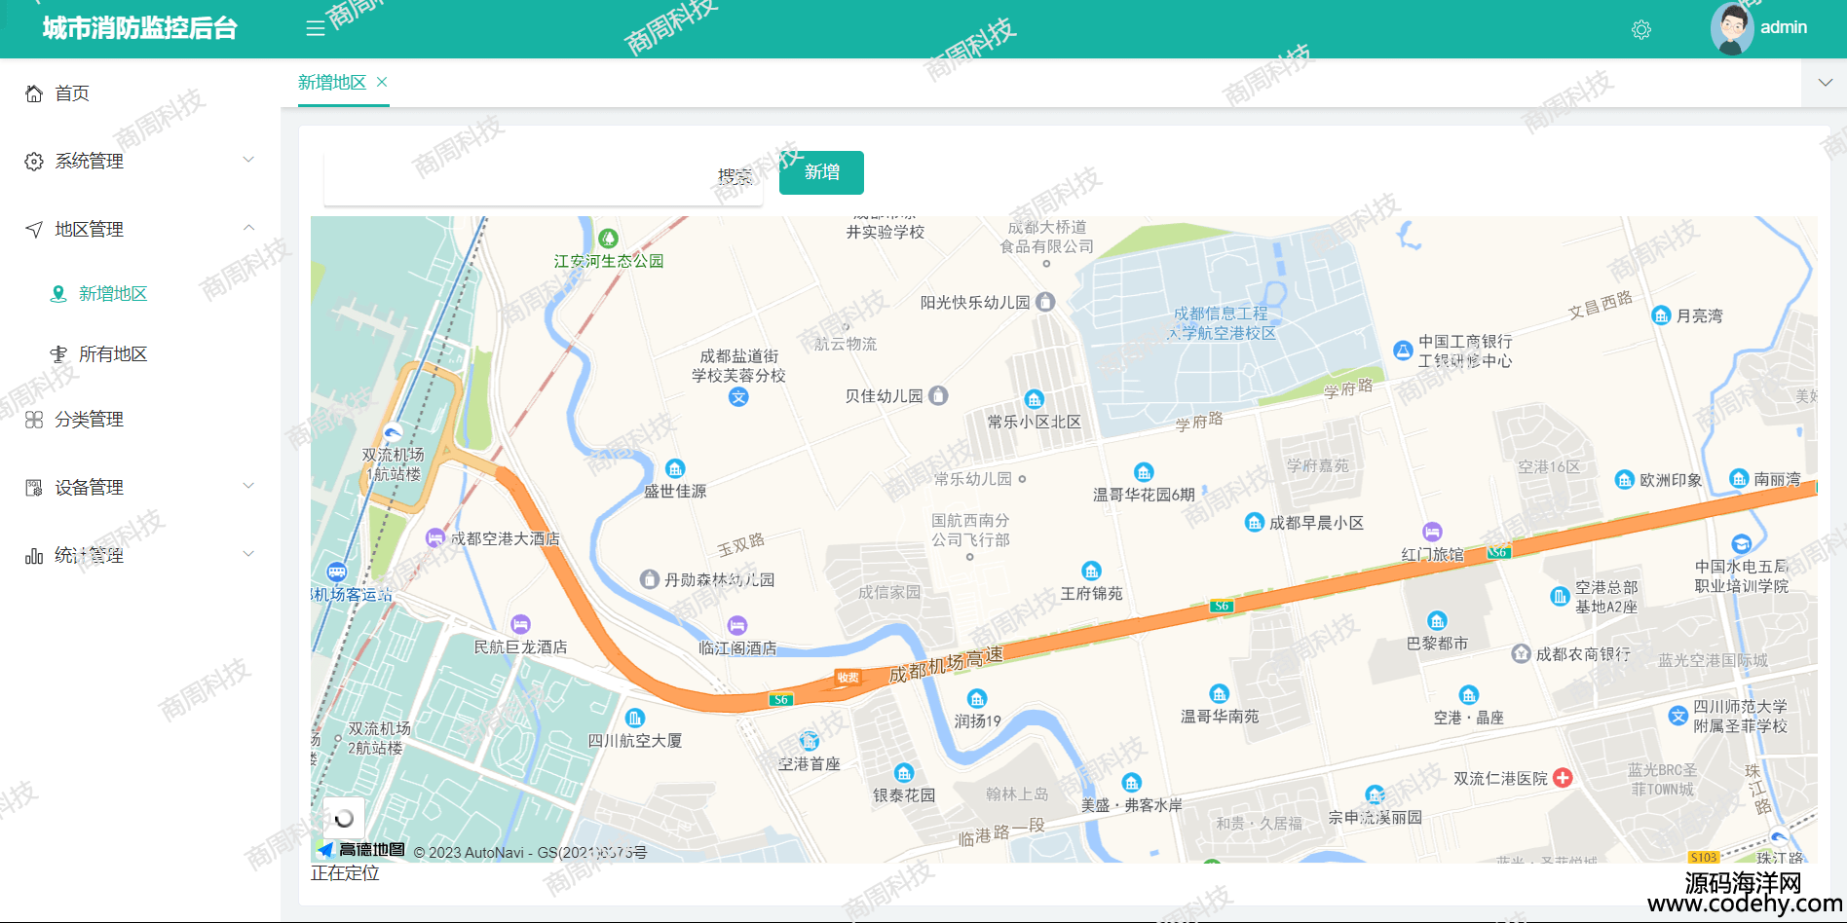Focus the map search input field
1847x923 pixels.
[x=518, y=177]
